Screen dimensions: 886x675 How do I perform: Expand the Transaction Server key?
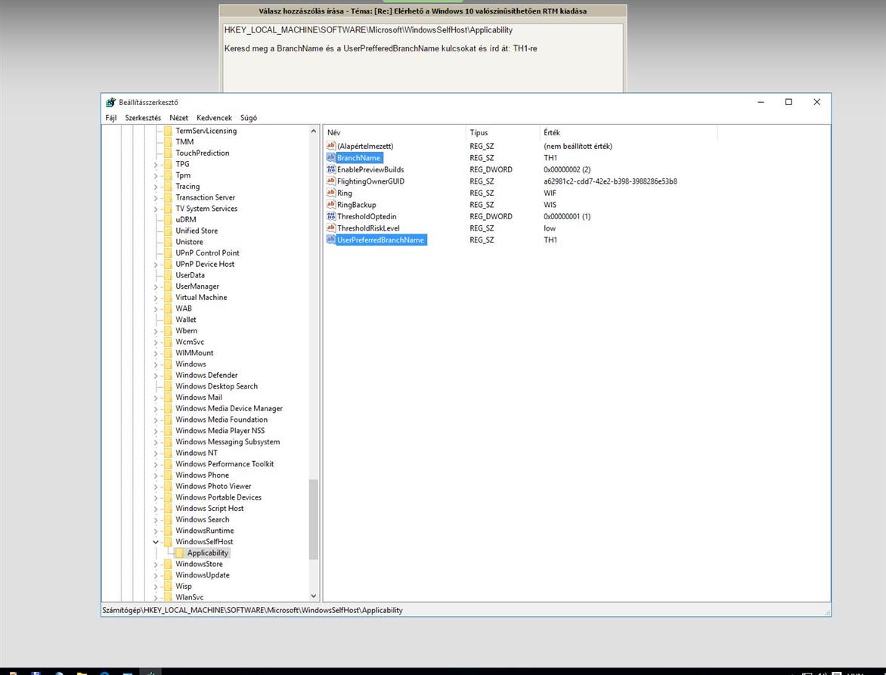(156, 198)
